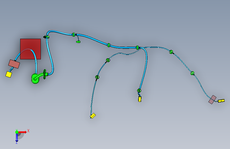This screenshot has width=230, height=149.
Task: Select the green clip midway along the thick main cable
Action: (x=109, y=45)
